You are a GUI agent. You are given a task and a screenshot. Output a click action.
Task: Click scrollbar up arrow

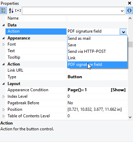click(130, 18)
